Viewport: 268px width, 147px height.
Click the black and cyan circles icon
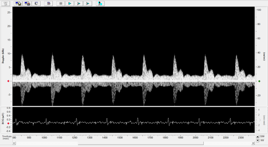100,3
